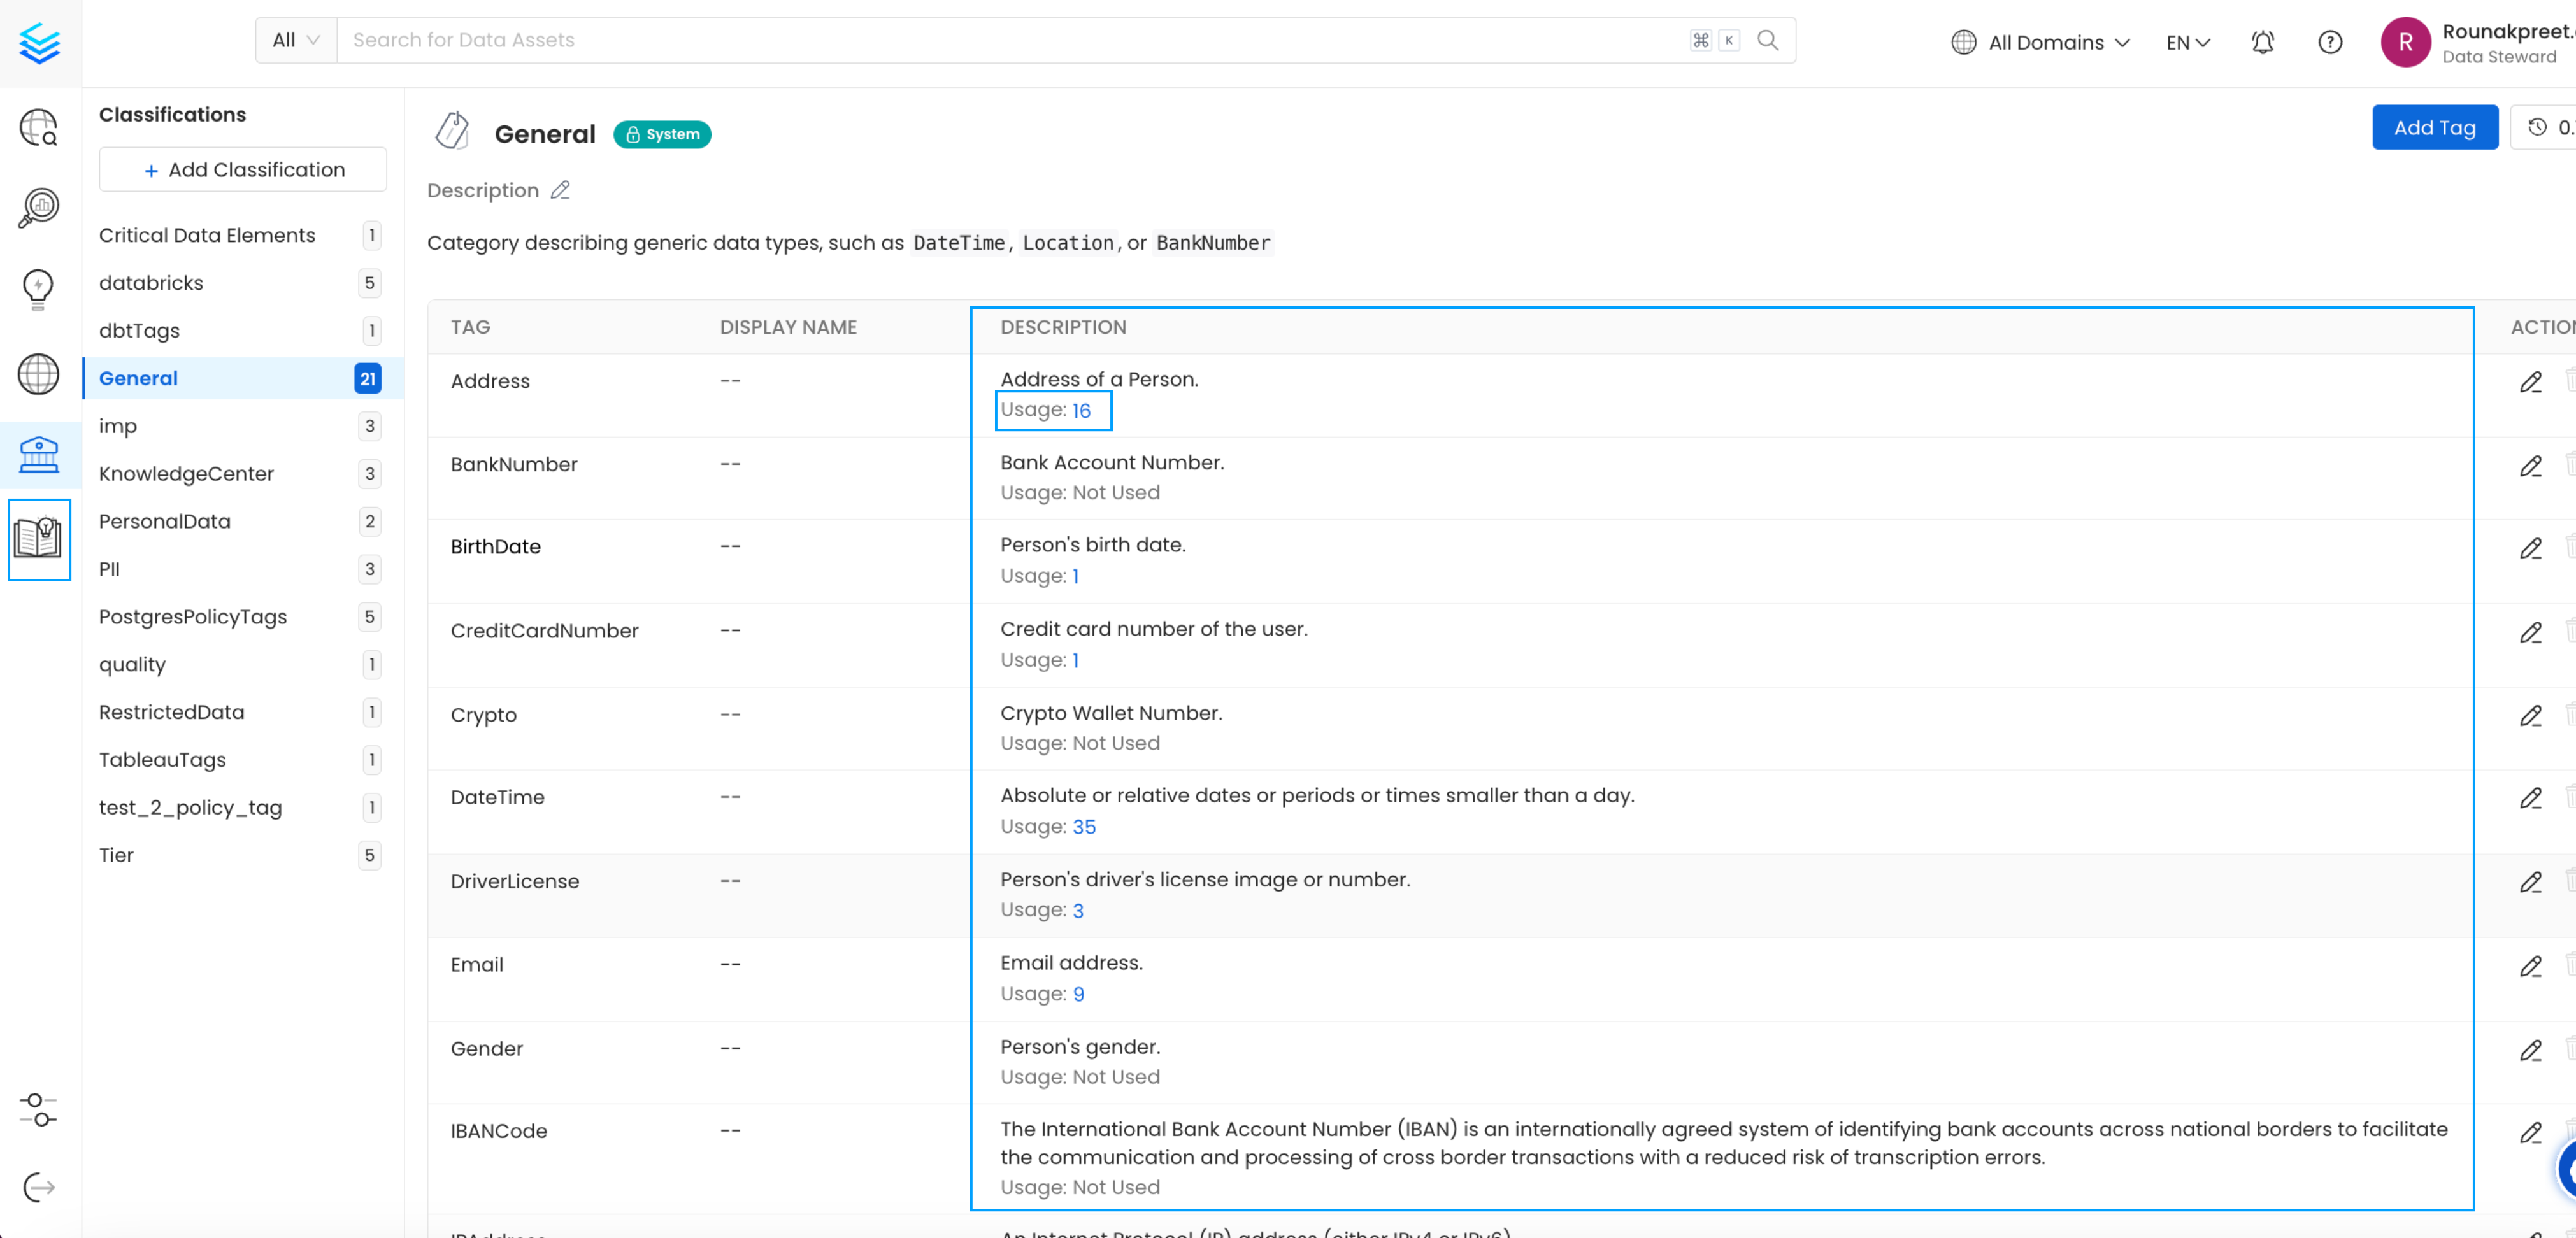Select the PII classification
2576x1238 pixels.
[x=109, y=569]
